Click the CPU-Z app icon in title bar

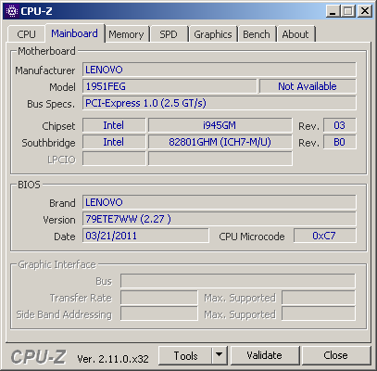12,11
